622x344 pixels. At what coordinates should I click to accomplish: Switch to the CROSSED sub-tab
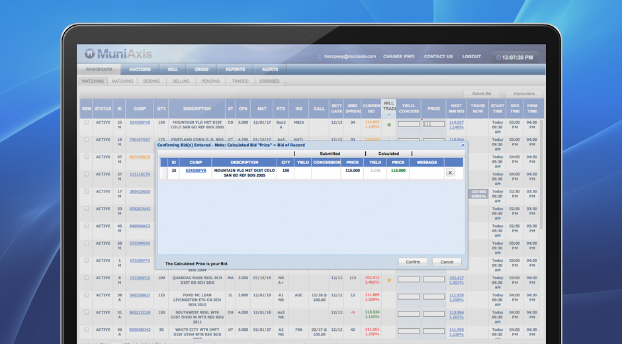point(270,81)
